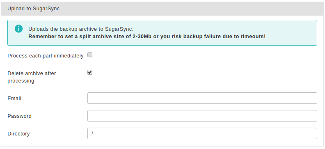Click the slash value in Directory field

(92, 133)
